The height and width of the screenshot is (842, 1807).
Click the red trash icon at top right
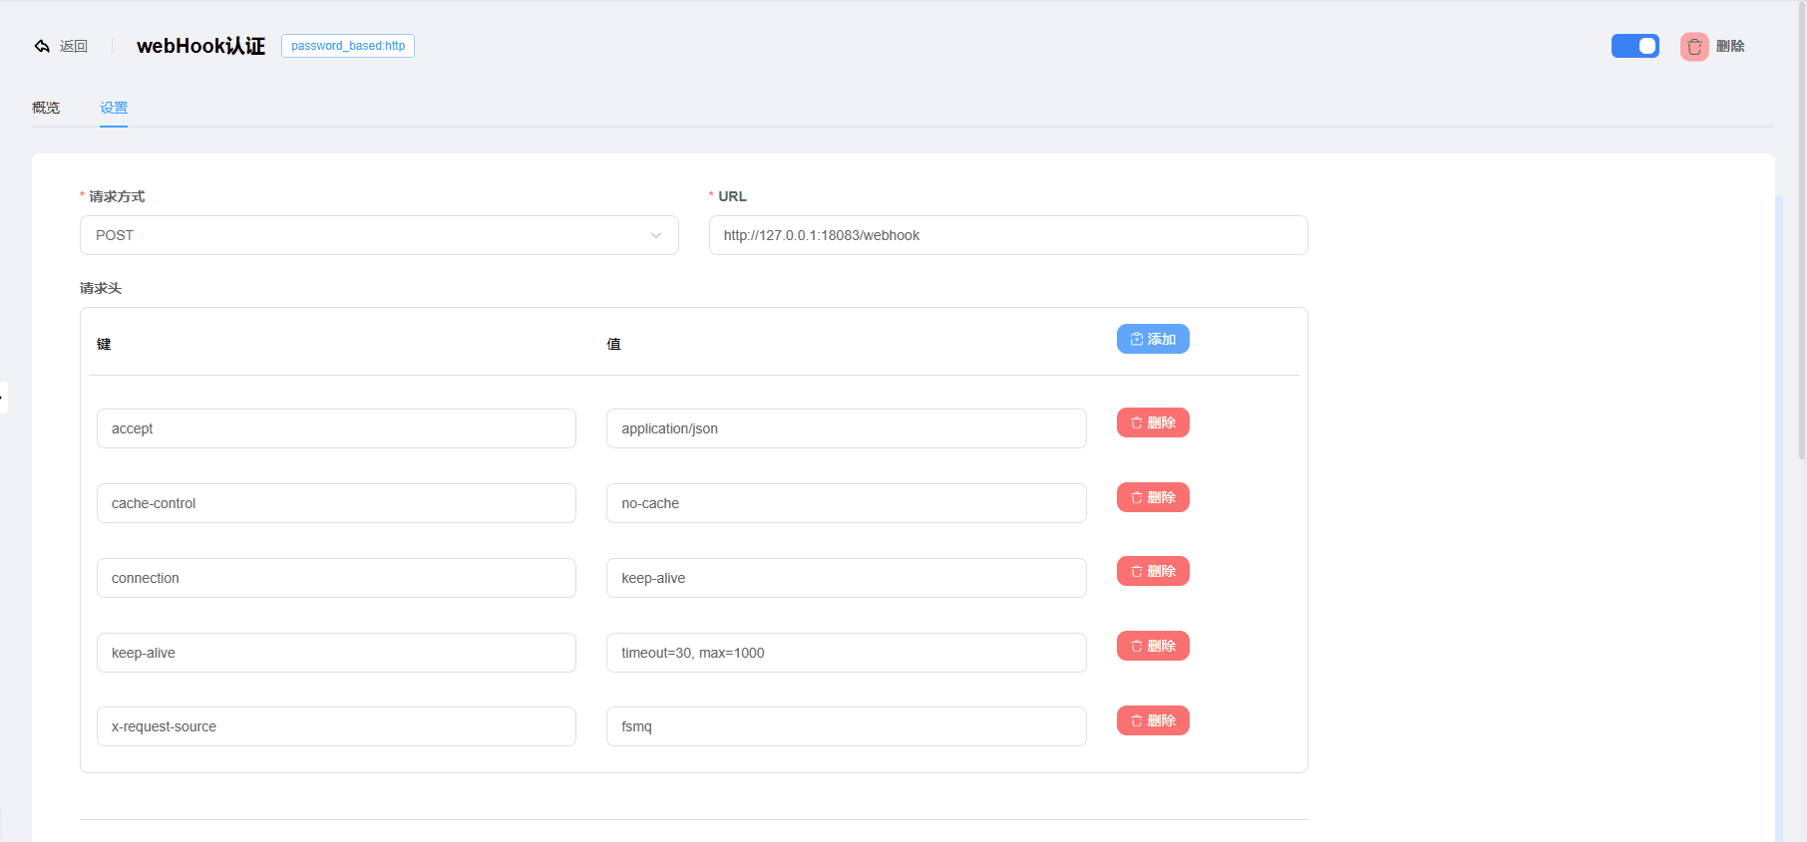1694,47
